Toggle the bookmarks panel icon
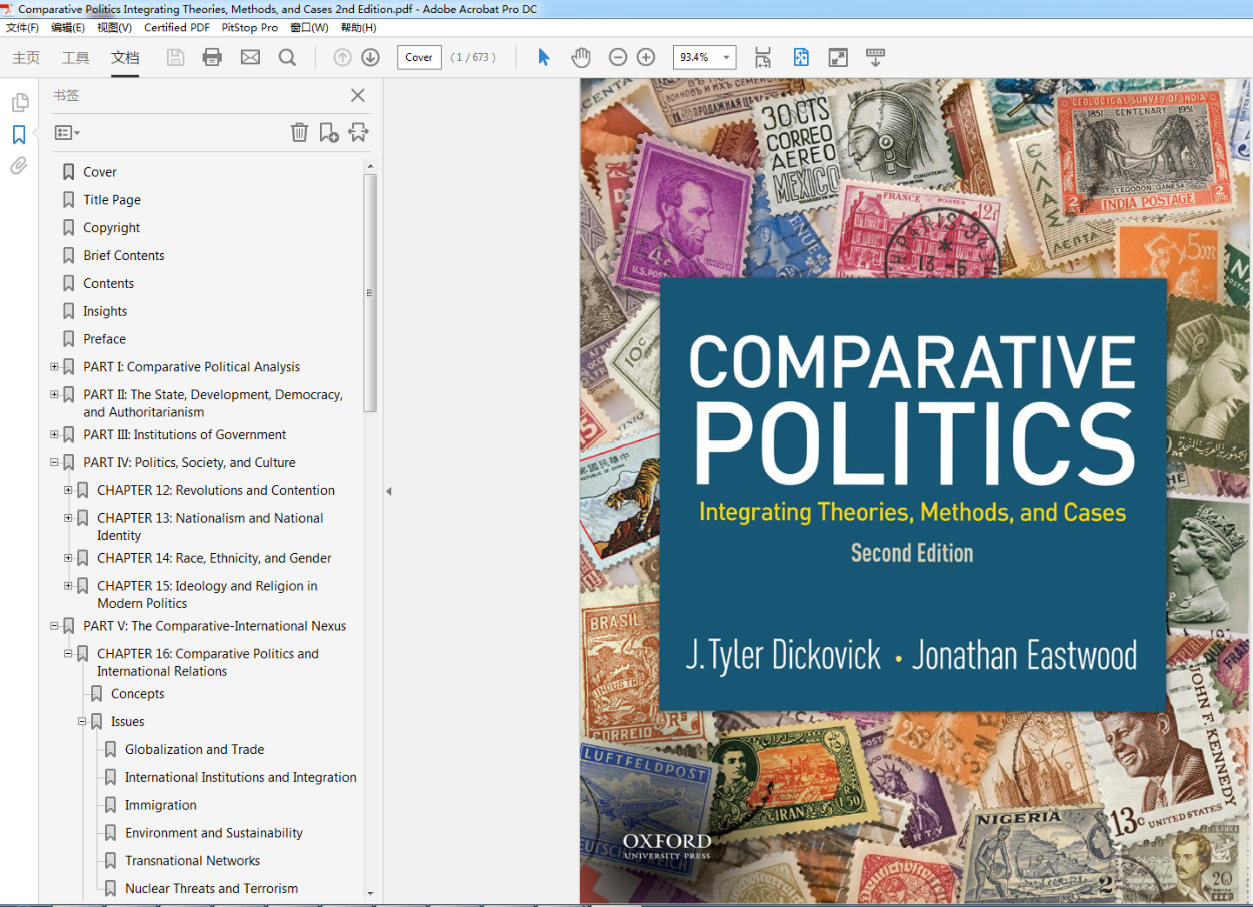This screenshot has height=907, width=1253. 19,135
